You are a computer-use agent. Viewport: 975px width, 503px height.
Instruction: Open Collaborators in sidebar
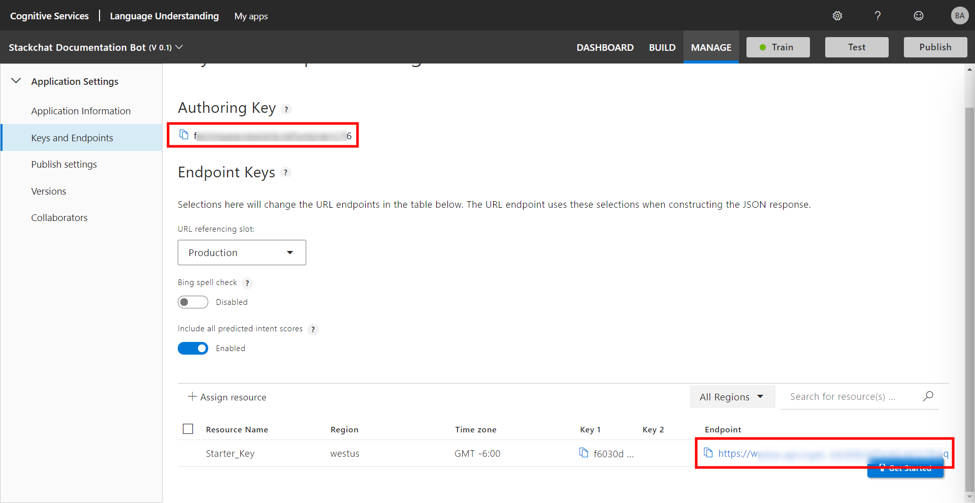tap(59, 217)
